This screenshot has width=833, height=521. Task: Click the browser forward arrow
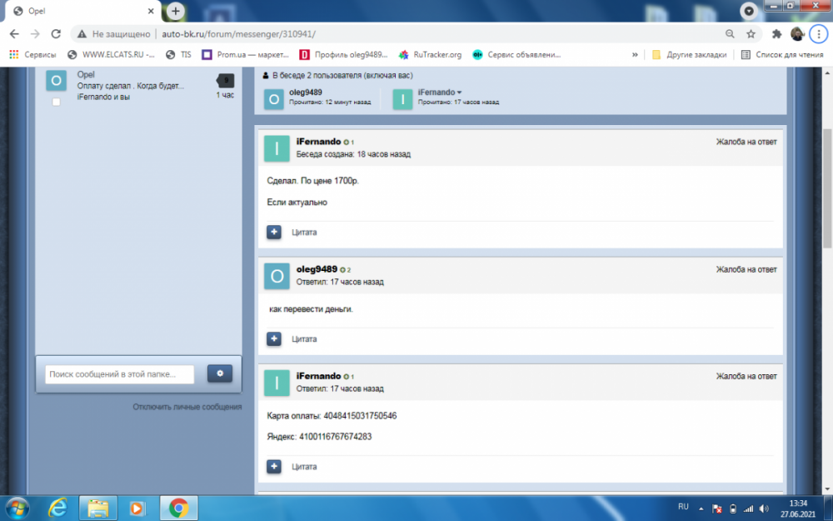35,34
